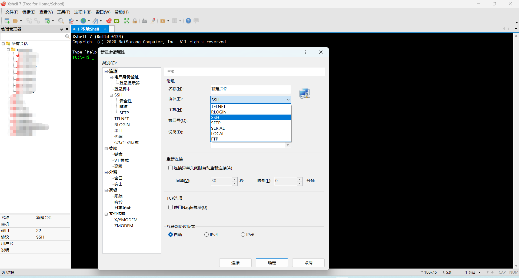519x278 pixels.
Task: Open the blue help question icon
Action: 188,21
